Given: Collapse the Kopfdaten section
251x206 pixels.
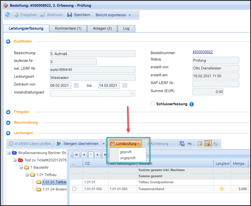Looking at the screenshot, I should tap(8, 41).
